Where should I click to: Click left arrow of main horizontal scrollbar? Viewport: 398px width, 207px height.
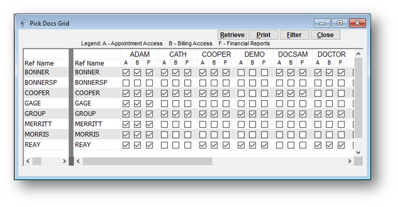pos(78,161)
